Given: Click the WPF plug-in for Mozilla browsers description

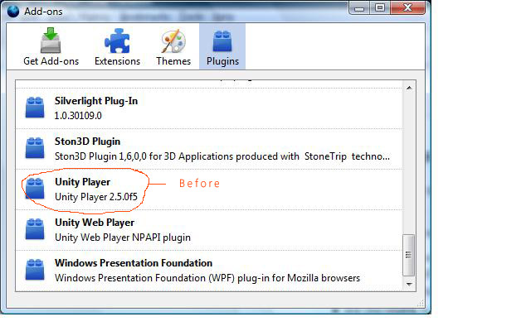Looking at the screenshot, I should coord(207,278).
